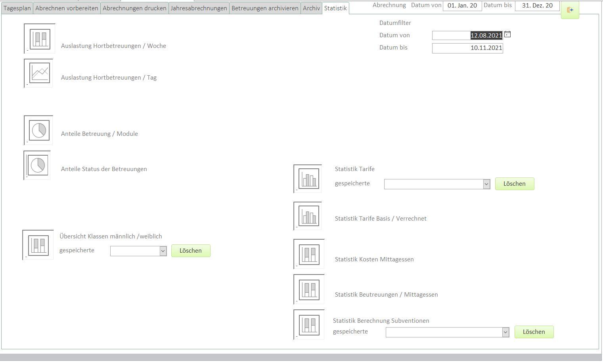Expand the saved Klassen männlich/weiblich dropdown
This screenshot has height=362, width=603.
(163, 251)
